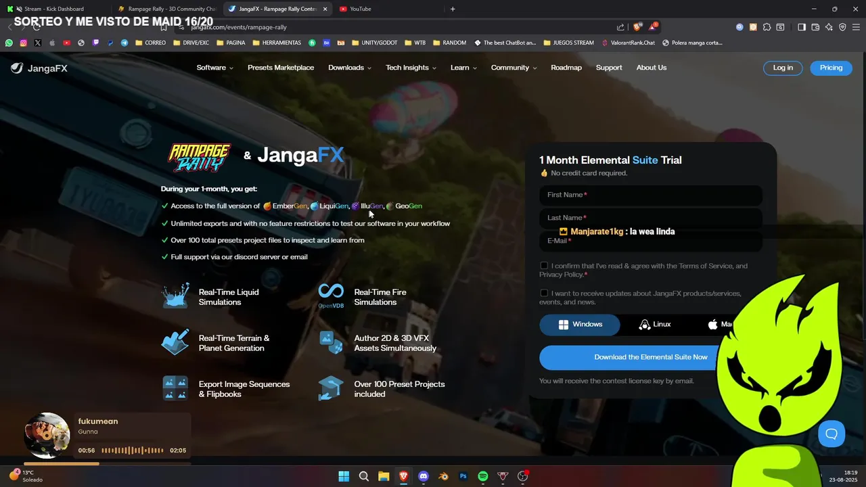Click the Author 2D & 3D VFX icon
This screenshot has height=487, width=866.
point(331,342)
